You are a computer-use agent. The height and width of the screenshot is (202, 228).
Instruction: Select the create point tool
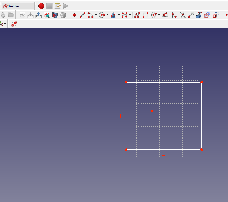coord(74,15)
